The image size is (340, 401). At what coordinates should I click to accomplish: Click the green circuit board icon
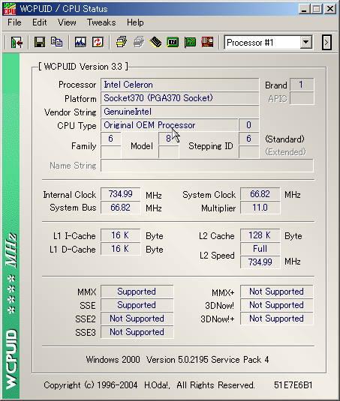(190, 42)
